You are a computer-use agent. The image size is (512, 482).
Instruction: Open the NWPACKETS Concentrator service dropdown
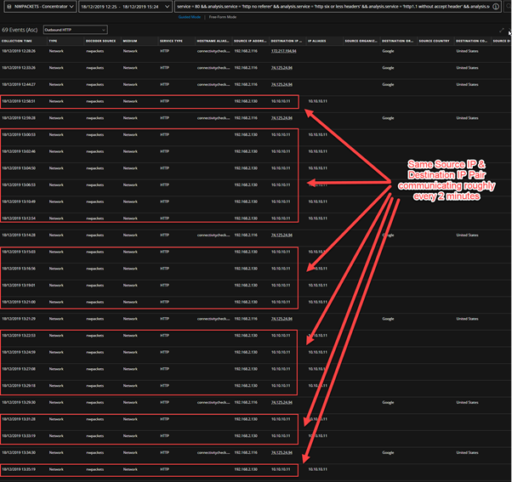click(x=38, y=7)
